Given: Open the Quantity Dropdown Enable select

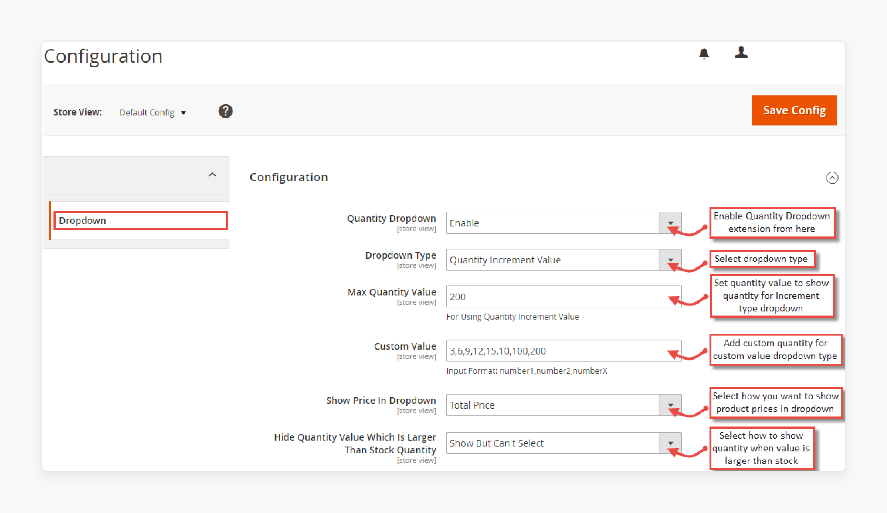Looking at the screenshot, I should point(564,223).
